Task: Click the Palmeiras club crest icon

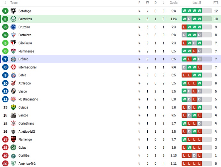Action: pyautogui.click(x=13, y=19)
